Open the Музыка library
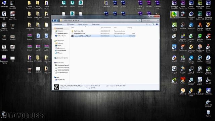Viewport: 215px width, 121px height. pyautogui.click(x=60, y=53)
